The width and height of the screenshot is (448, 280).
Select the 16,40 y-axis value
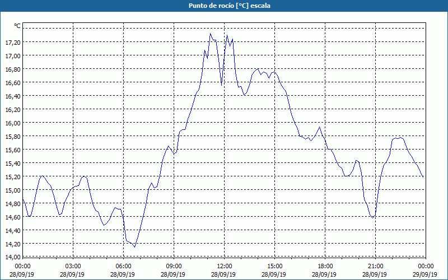13,96
